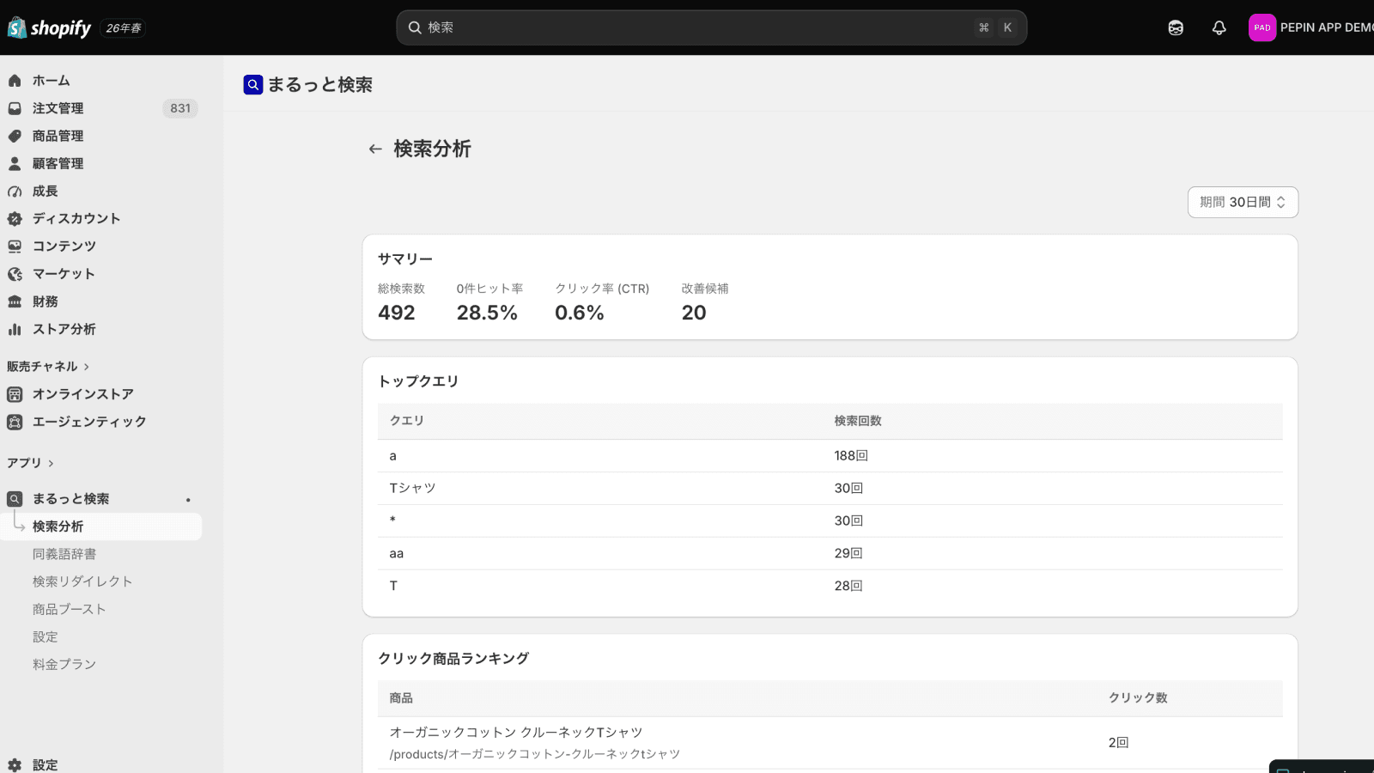The width and height of the screenshot is (1374, 773).
Task: Click the query row 'T'
Action: point(830,586)
